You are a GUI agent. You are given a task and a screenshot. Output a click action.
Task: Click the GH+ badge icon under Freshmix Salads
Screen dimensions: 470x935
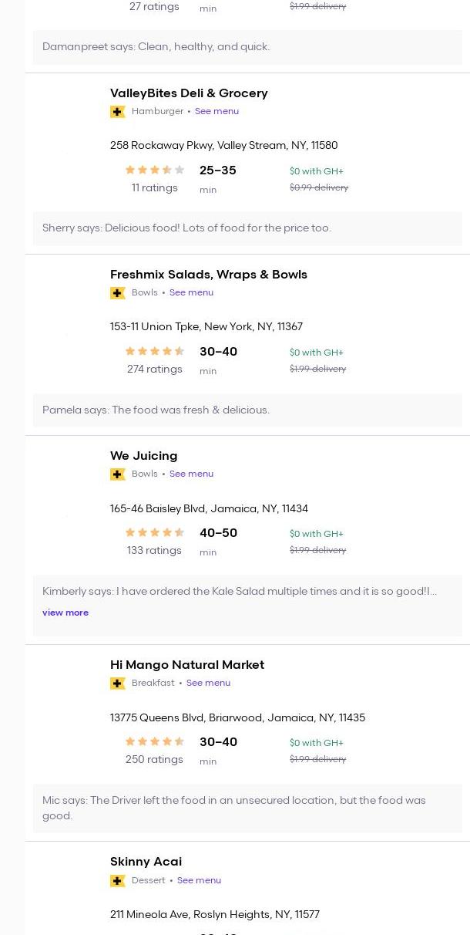click(x=117, y=293)
